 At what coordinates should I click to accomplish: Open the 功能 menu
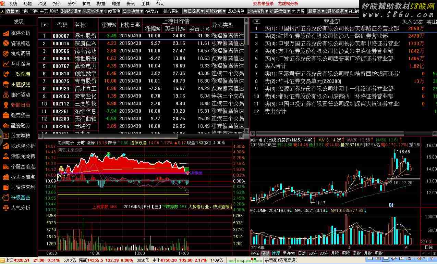[28, 4]
